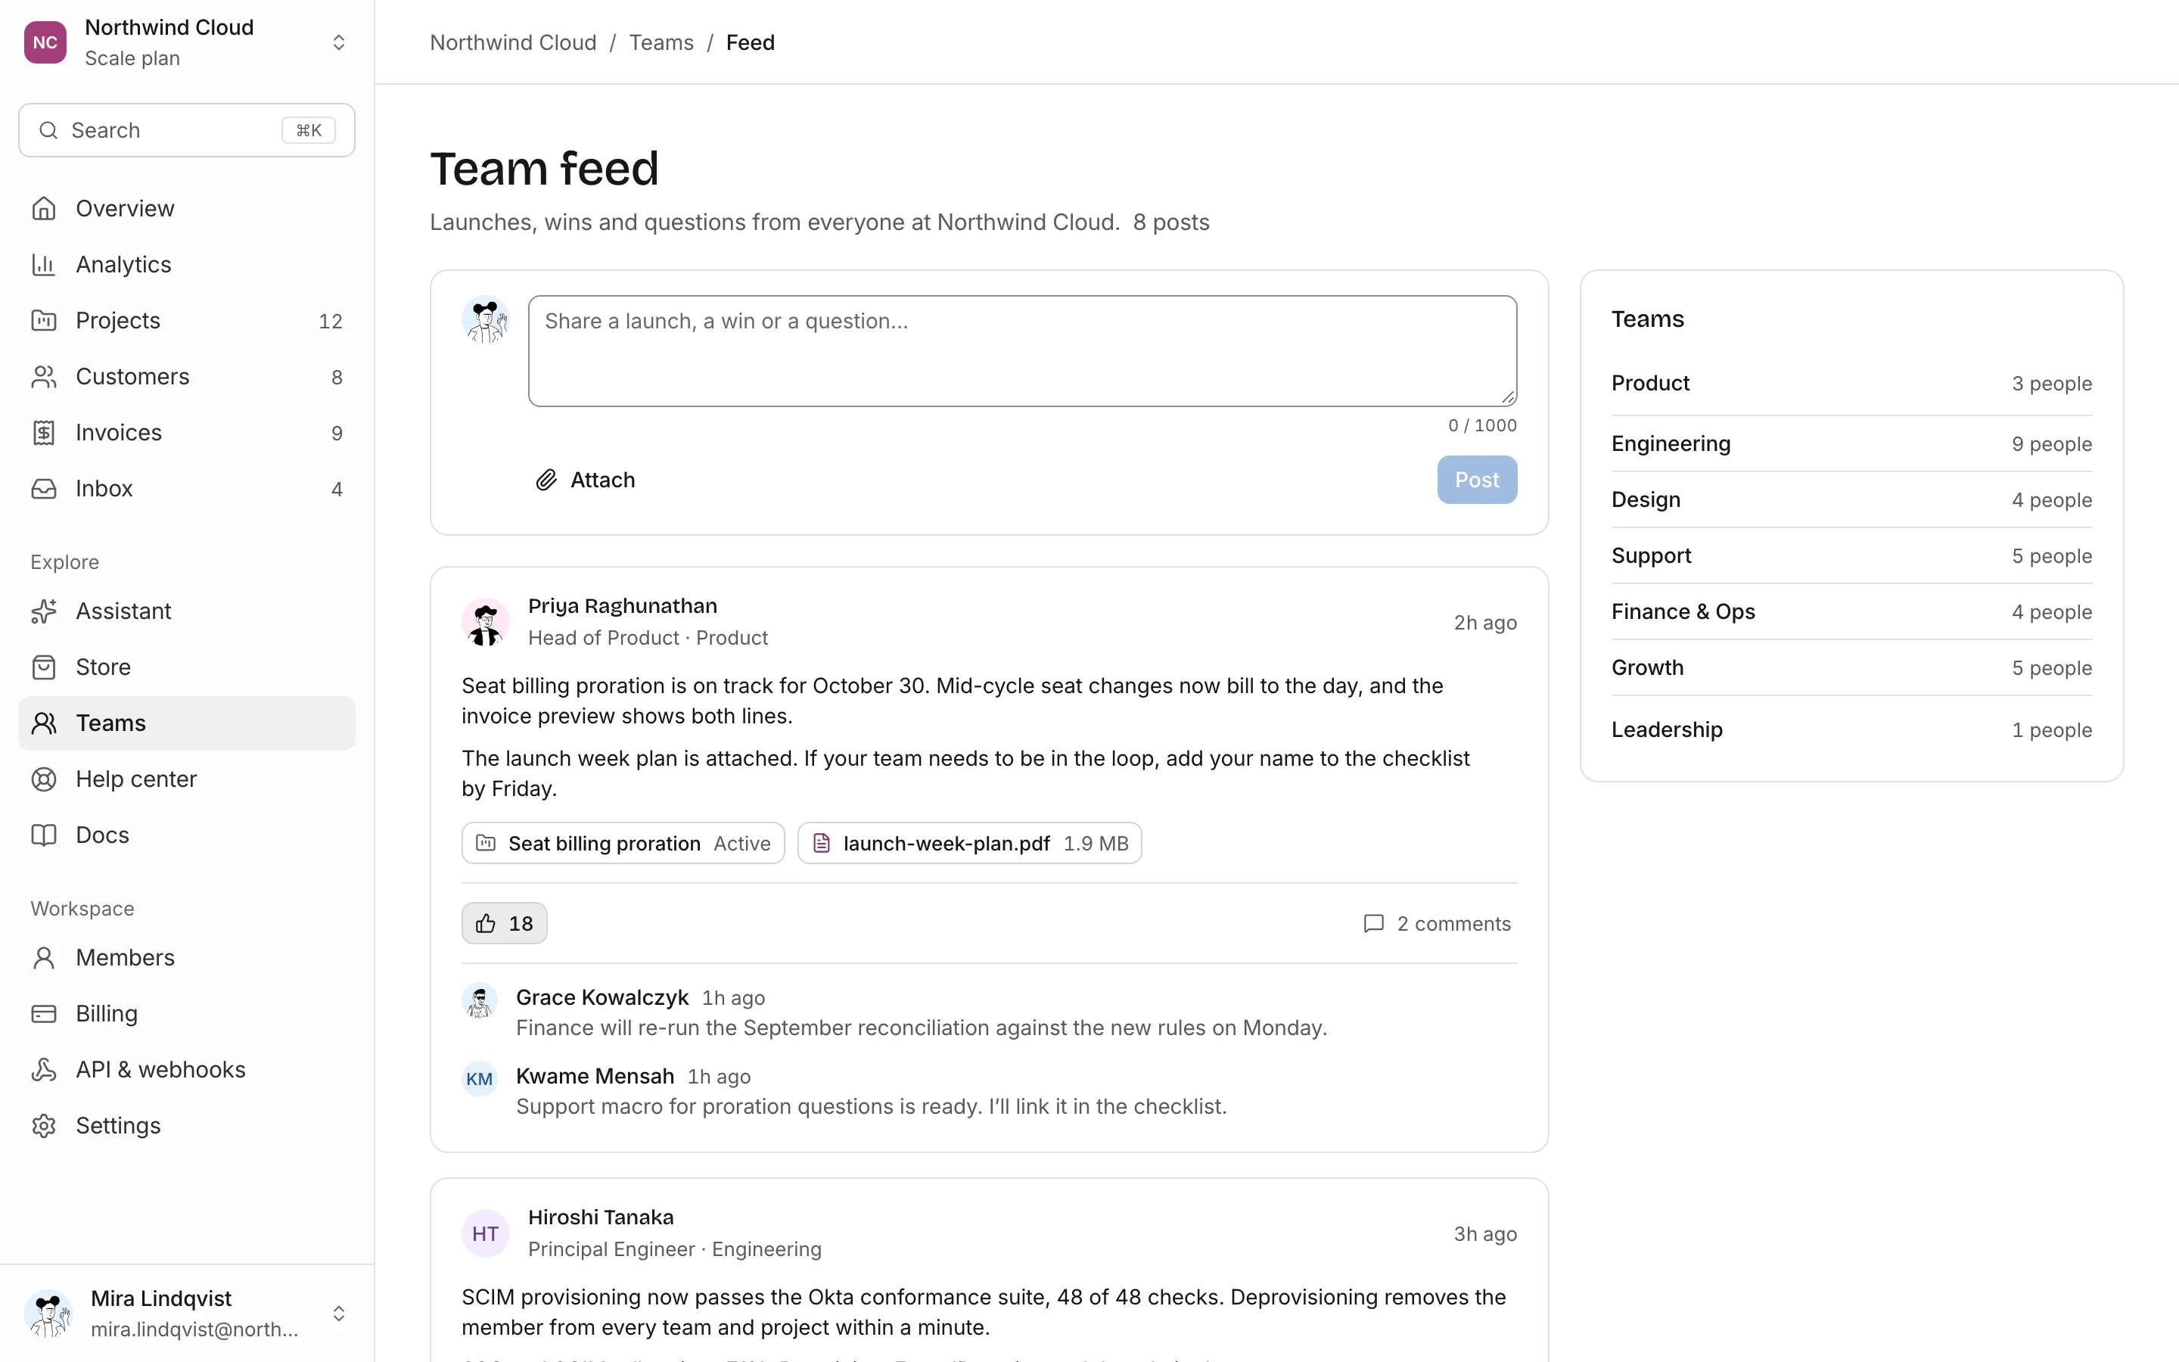The image size is (2179, 1362).
Task: Open the Engineering team row
Action: (x=1851, y=443)
